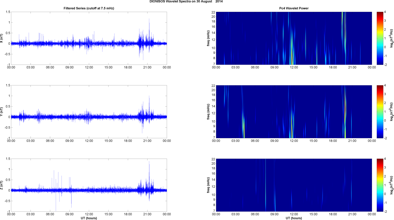Click the 1.5 tick on X series axis
Image resolution: width=394 pixels, height=220 pixels.
click(8, 12)
